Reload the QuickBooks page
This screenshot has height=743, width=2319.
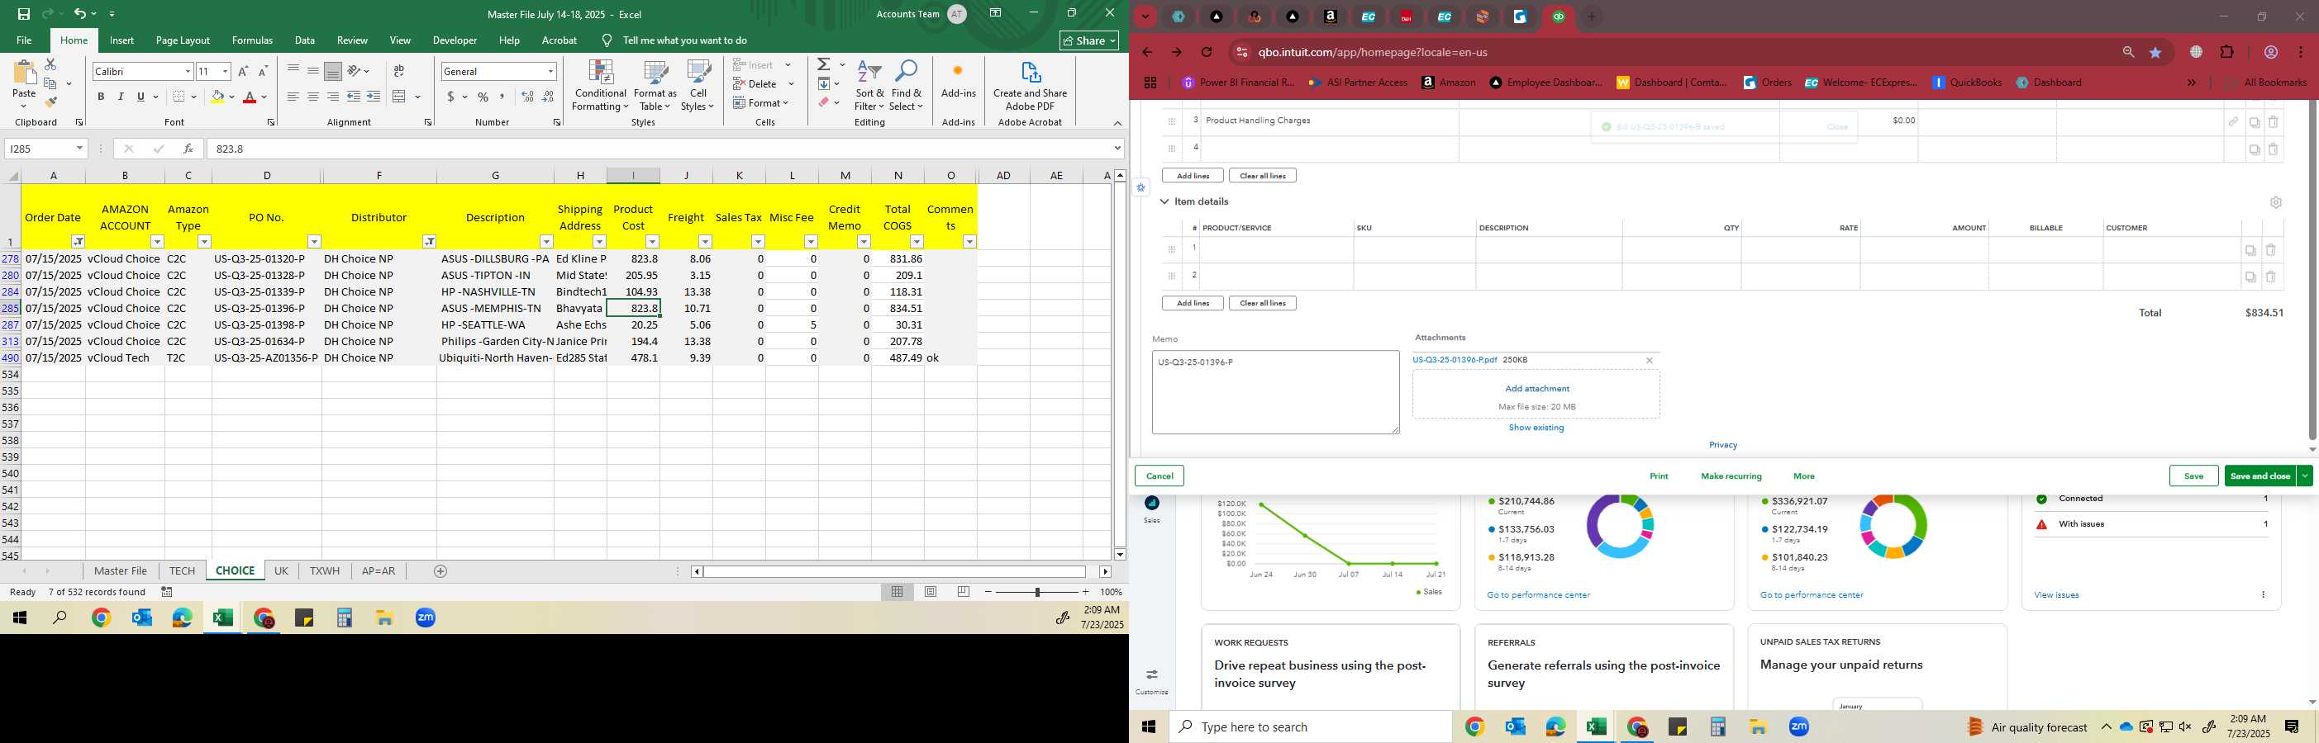1207,52
